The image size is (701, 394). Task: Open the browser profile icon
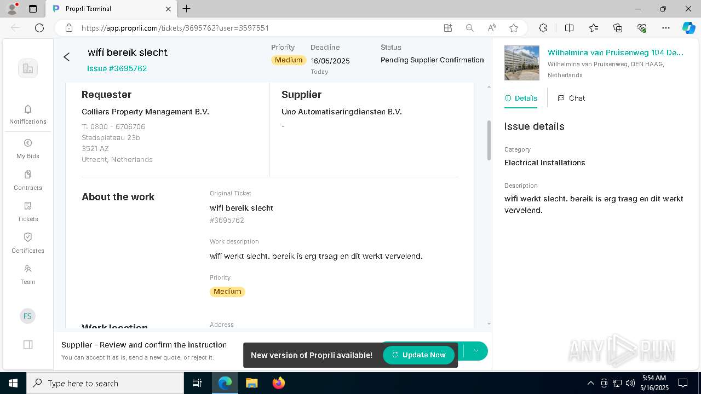coord(12,9)
